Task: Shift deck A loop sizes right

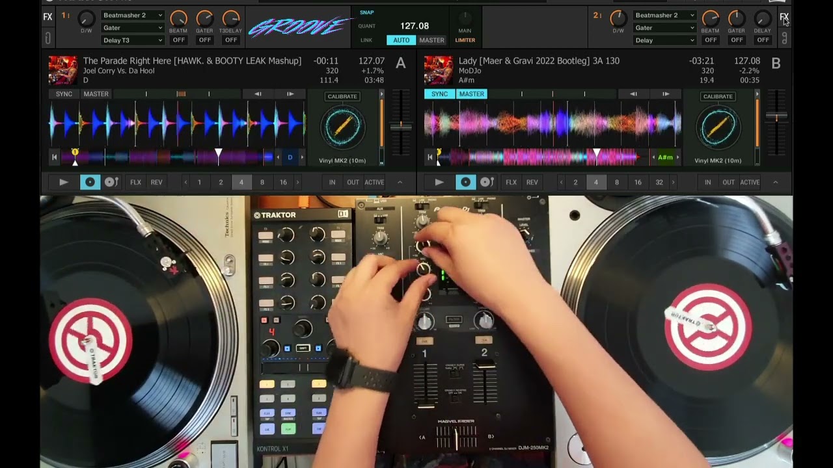Action: [299, 182]
